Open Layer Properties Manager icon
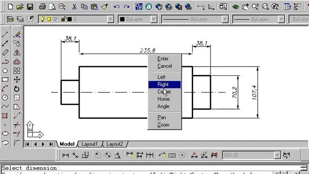Image resolution: width=309 pixels, height=174 pixels. [10, 19]
